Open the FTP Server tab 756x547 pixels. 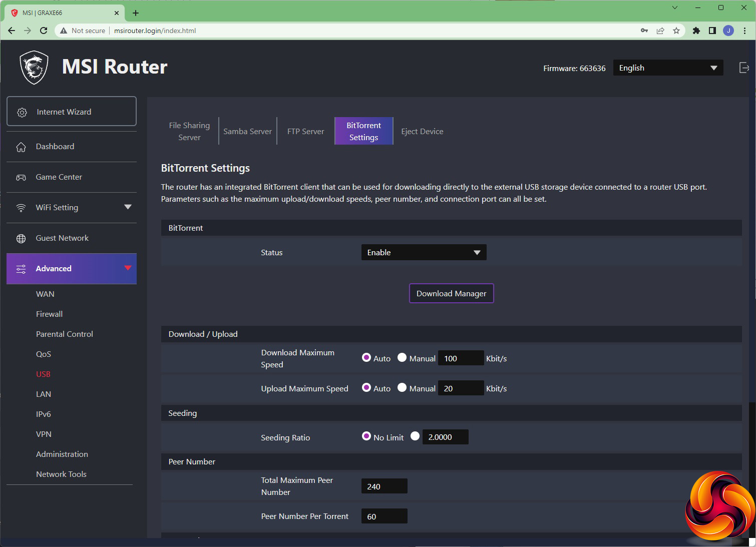305,131
